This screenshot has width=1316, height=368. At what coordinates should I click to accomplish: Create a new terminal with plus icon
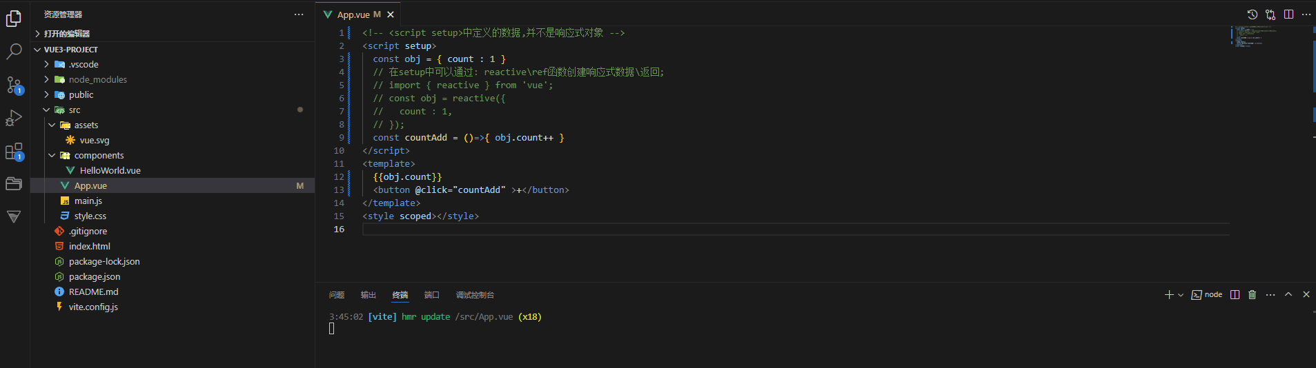click(1169, 295)
